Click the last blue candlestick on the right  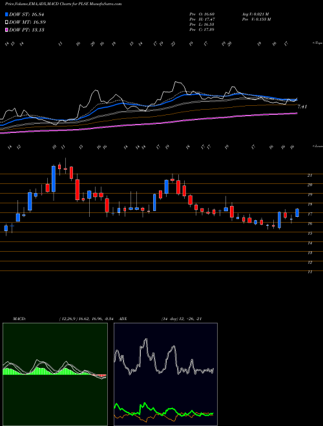point(297,213)
